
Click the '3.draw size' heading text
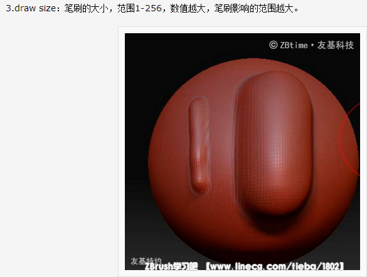31,8
